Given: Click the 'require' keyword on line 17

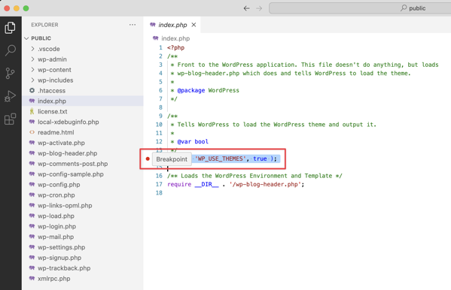Looking at the screenshot, I should [179, 184].
